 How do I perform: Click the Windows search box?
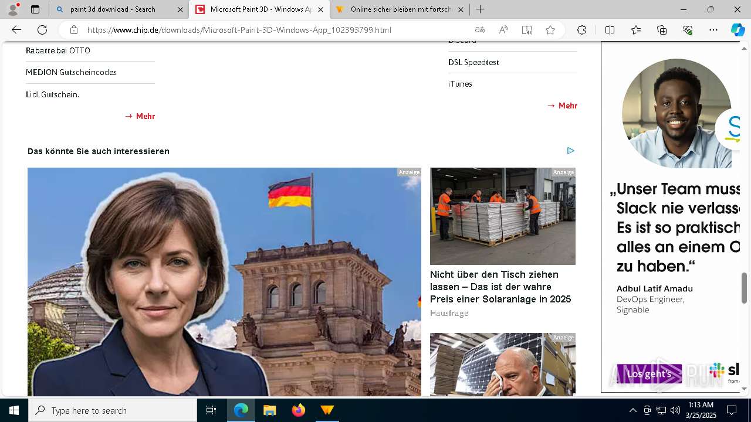tap(113, 410)
